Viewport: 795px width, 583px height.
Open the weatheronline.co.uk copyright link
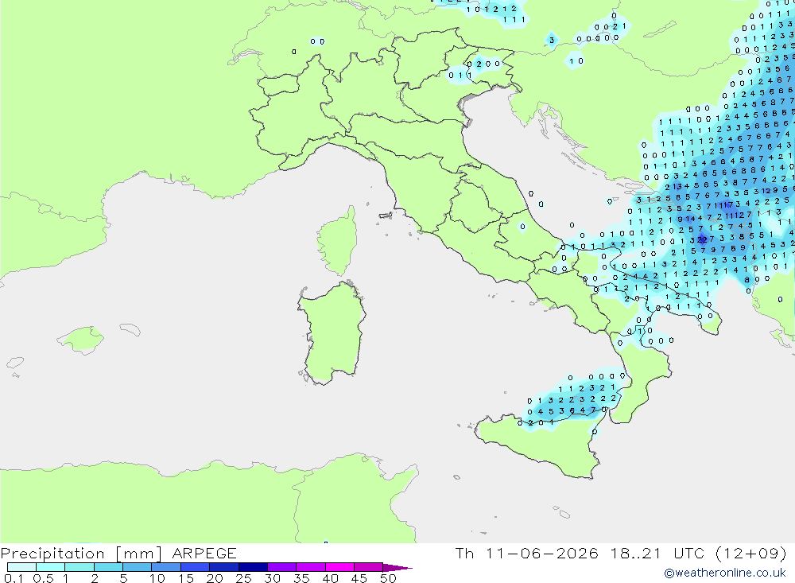(x=724, y=573)
